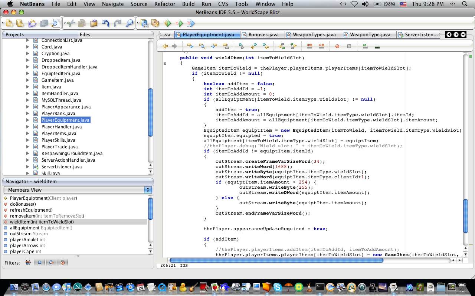Expand the ServerListener.java tree node

pyautogui.click(x=27, y=167)
